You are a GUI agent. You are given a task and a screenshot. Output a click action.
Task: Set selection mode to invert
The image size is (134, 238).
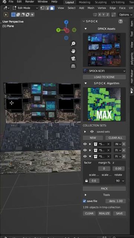pyautogui.click(x=28, y=15)
